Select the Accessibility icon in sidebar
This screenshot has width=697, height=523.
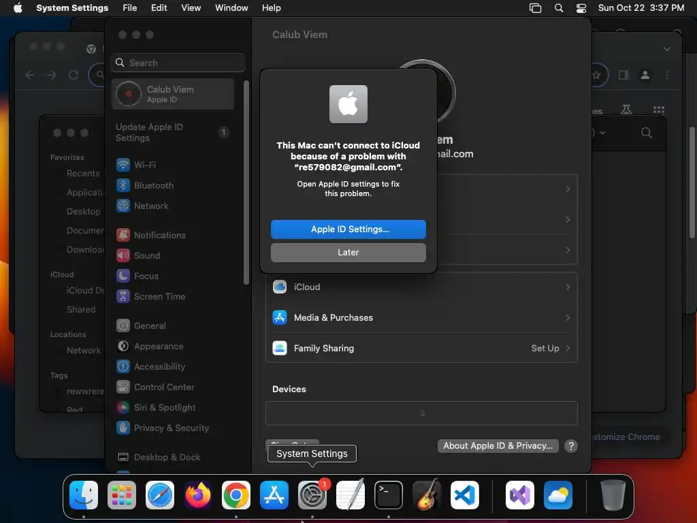click(x=123, y=366)
